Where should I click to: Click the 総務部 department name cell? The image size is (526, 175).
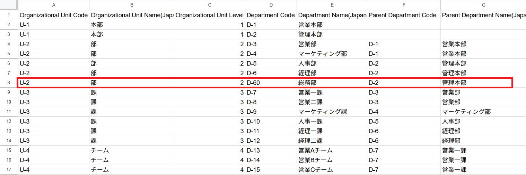click(x=332, y=83)
